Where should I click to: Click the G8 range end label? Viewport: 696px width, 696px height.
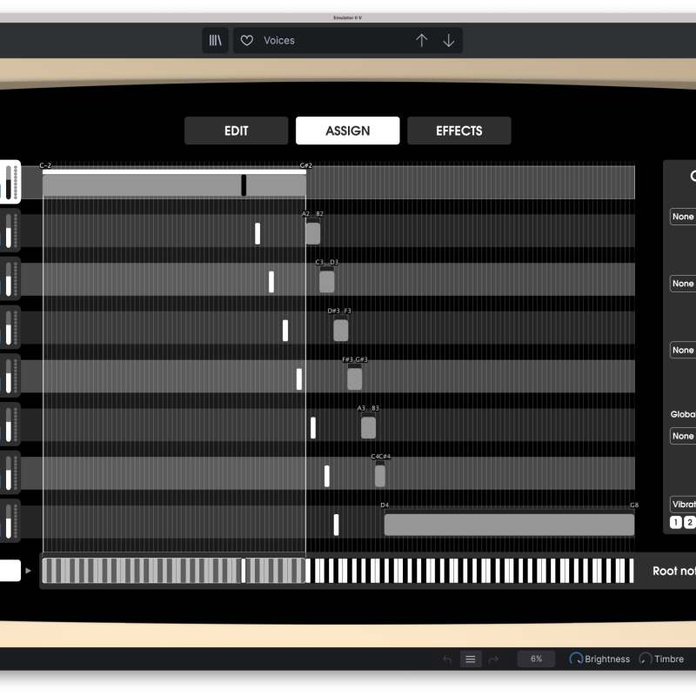(634, 505)
